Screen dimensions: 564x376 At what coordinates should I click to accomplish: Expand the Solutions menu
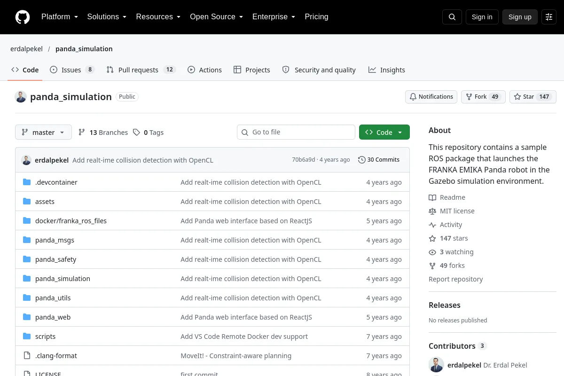(107, 16)
